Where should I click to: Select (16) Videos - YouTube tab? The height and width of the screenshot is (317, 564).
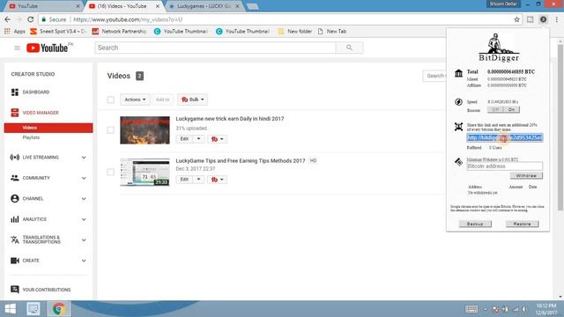(123, 6)
